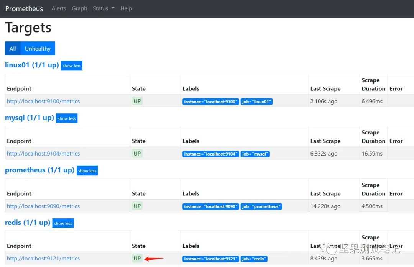Click the UP state badge for localhost:9090
The image size is (414, 267).
click(137, 206)
